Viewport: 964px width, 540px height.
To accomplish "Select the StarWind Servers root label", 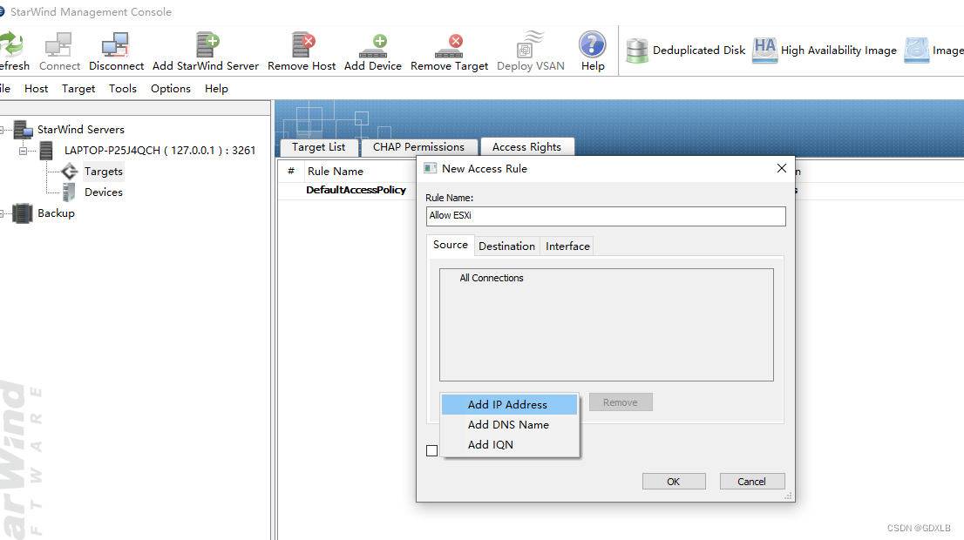I will click(x=80, y=130).
